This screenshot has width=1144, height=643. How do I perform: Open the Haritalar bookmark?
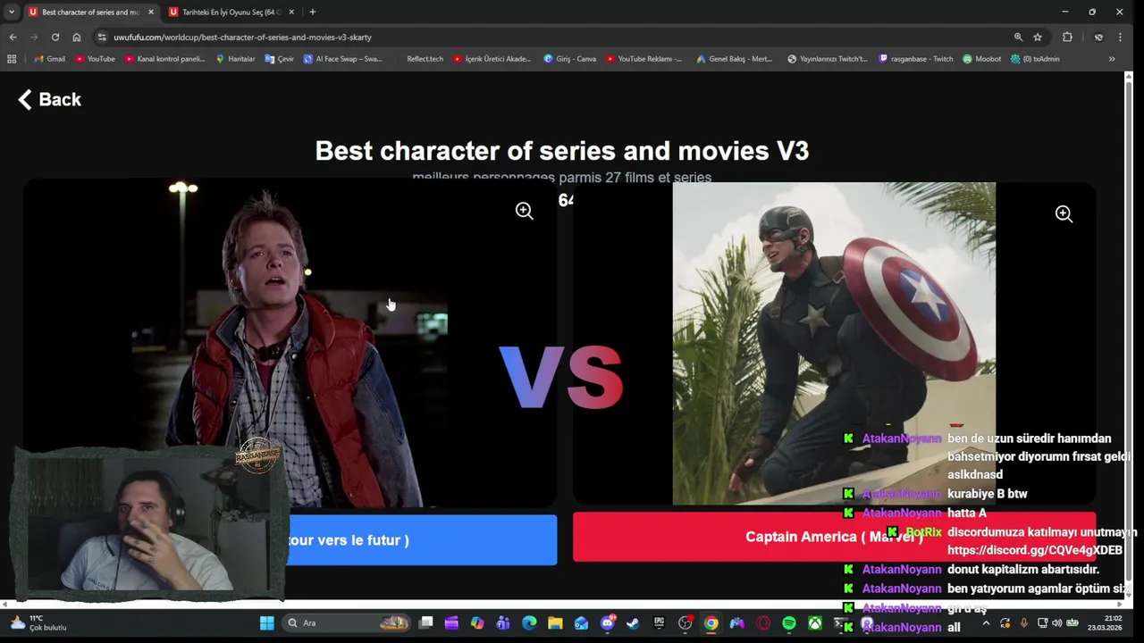[235, 59]
